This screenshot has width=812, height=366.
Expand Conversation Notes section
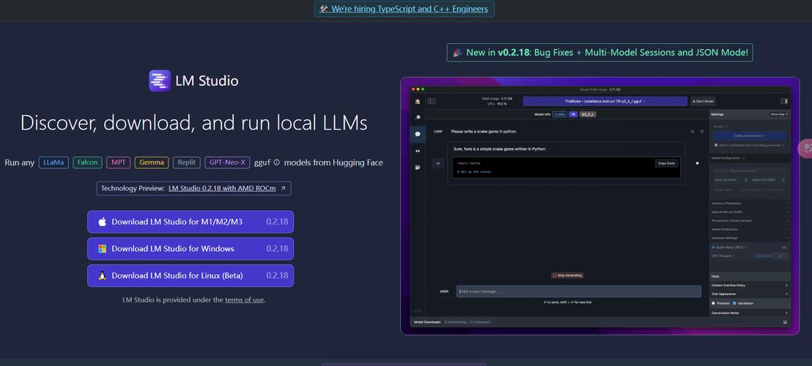click(750, 313)
